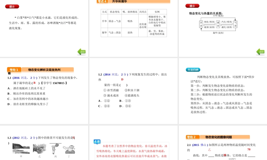Click the 方式 table header cell
Image resolution: width=267 pixels, height=160 pixels.
pyautogui.click(x=104, y=12)
